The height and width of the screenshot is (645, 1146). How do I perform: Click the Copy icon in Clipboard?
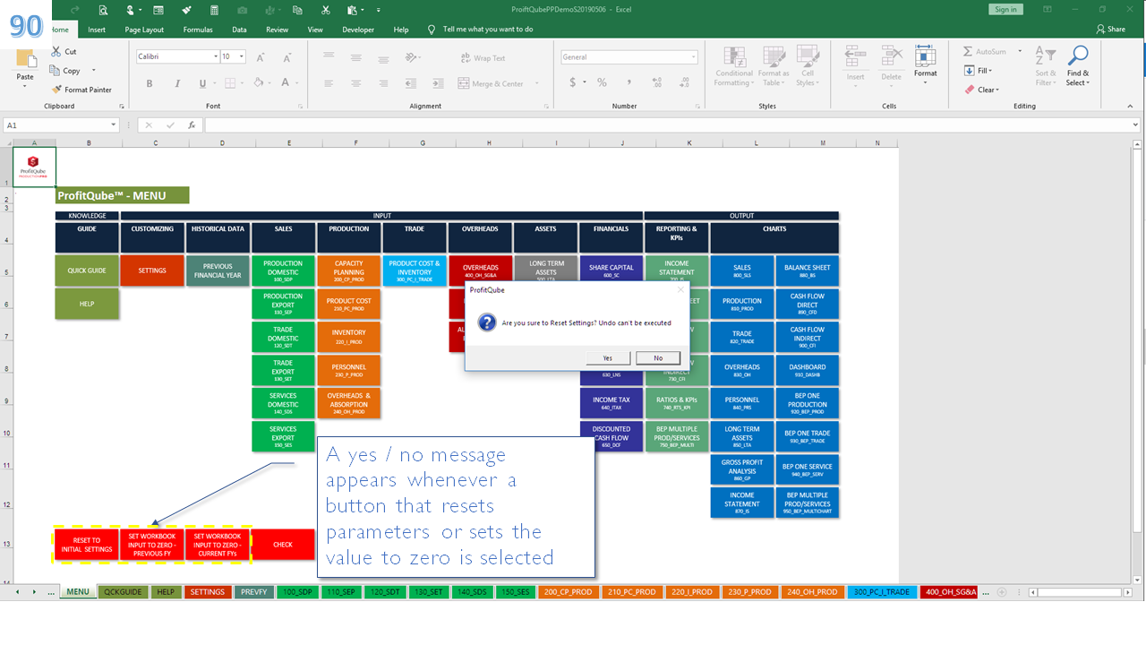coord(56,71)
